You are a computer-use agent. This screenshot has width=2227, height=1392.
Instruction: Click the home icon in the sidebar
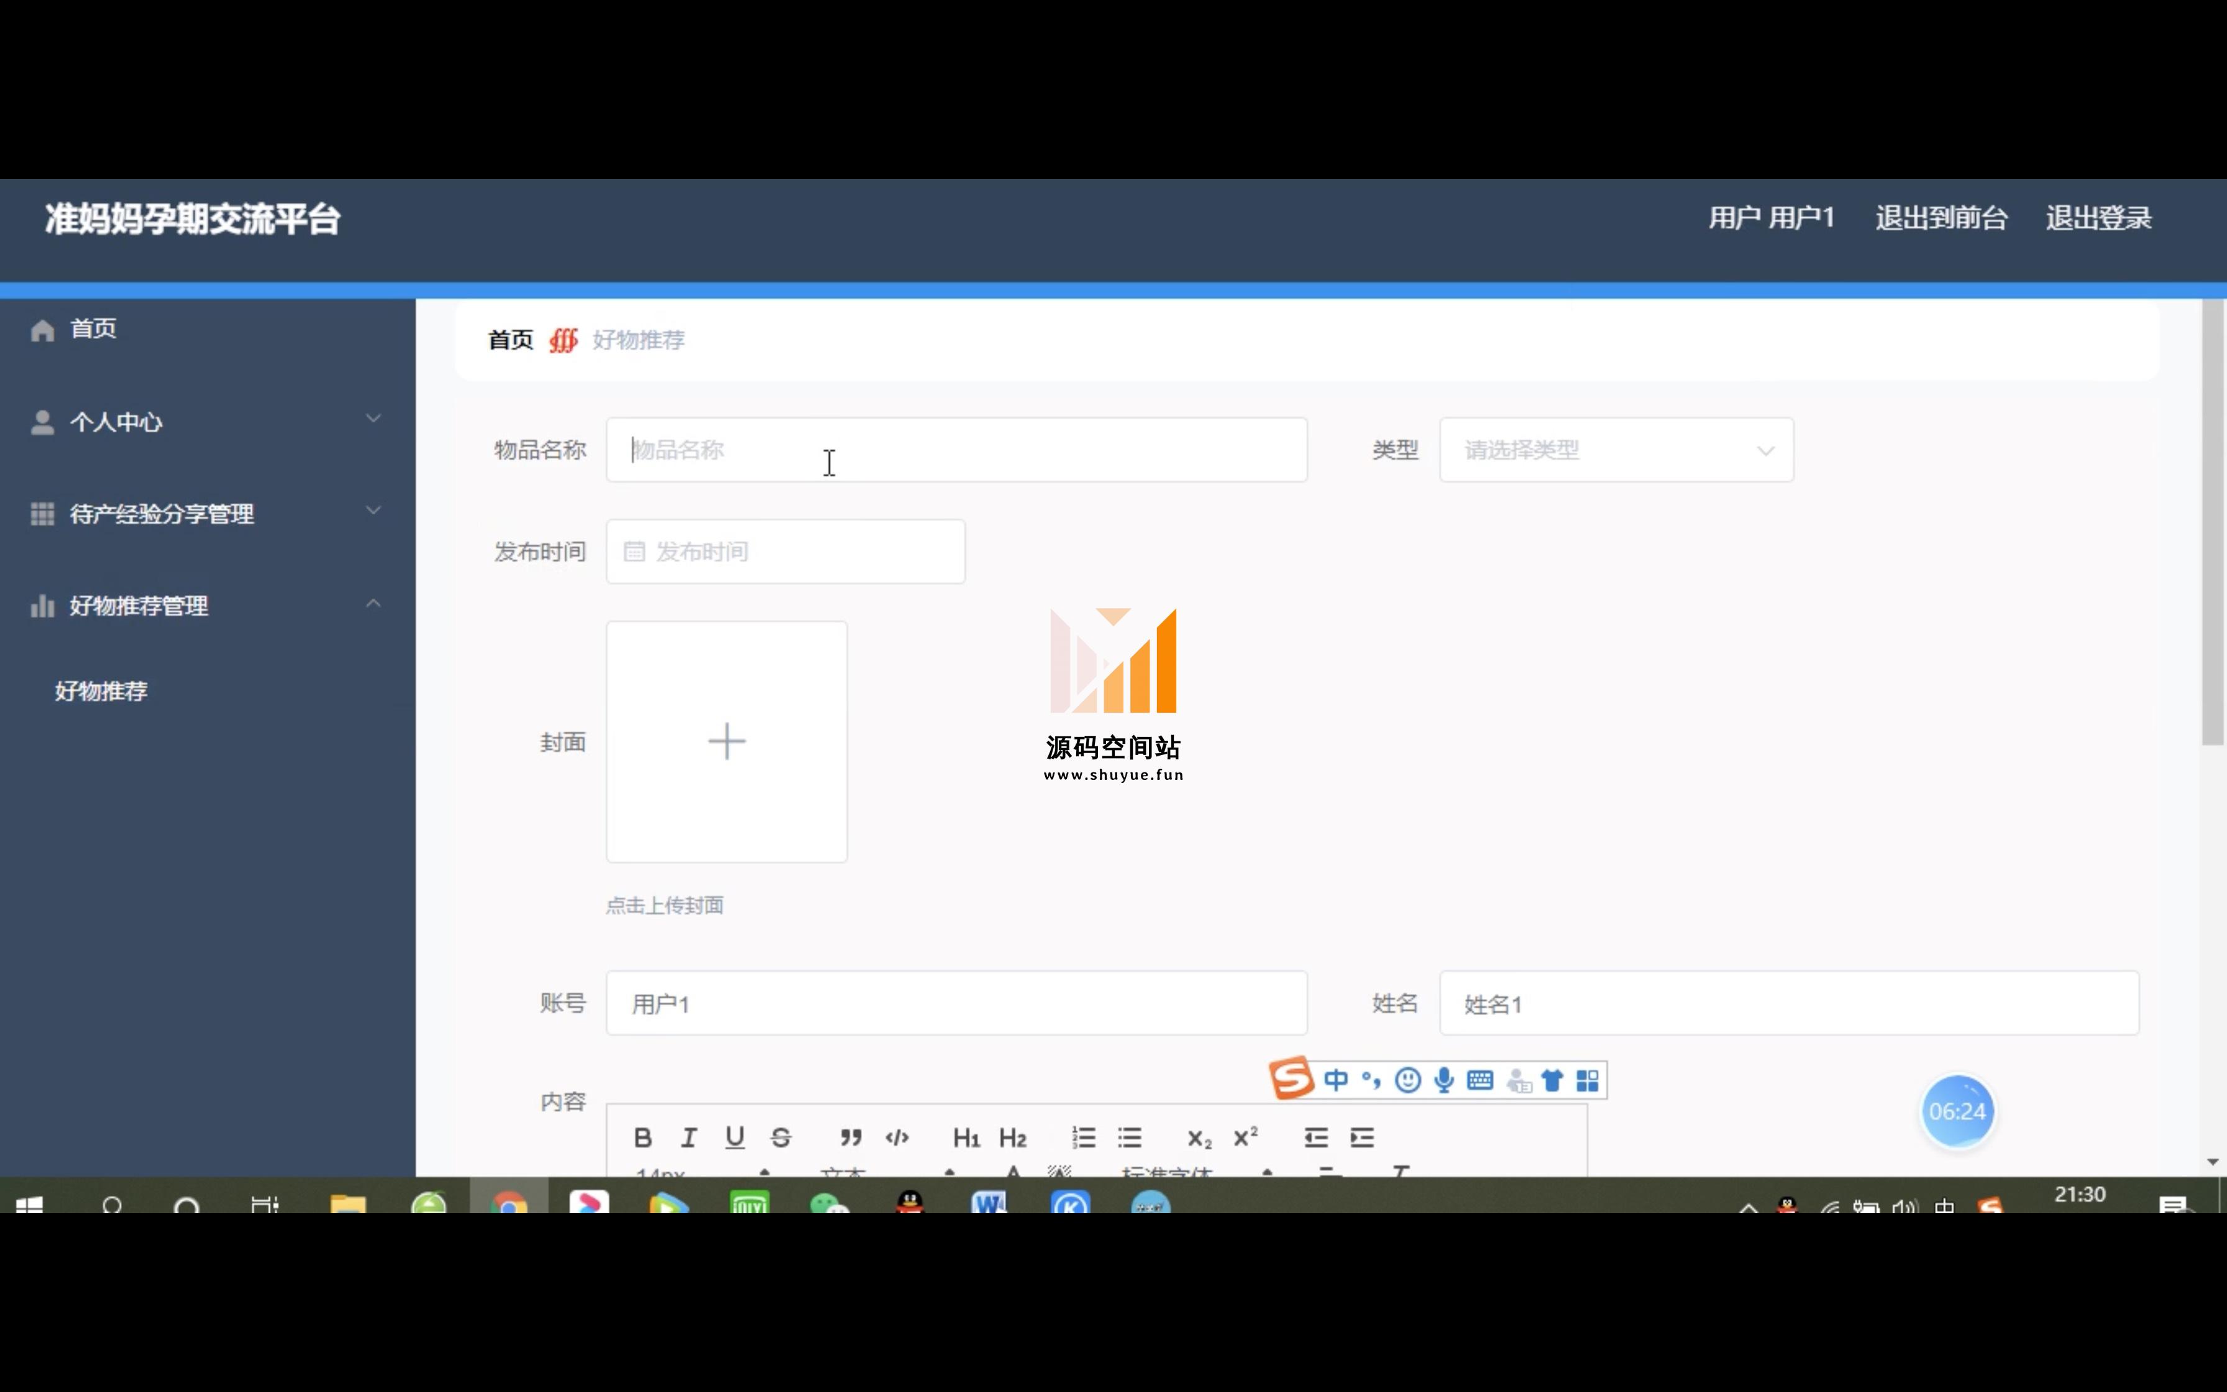point(42,329)
